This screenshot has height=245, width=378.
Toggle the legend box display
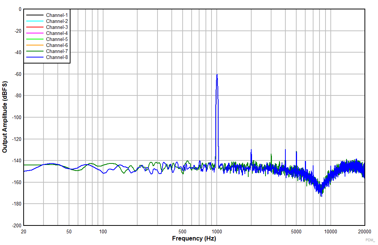(46, 36)
